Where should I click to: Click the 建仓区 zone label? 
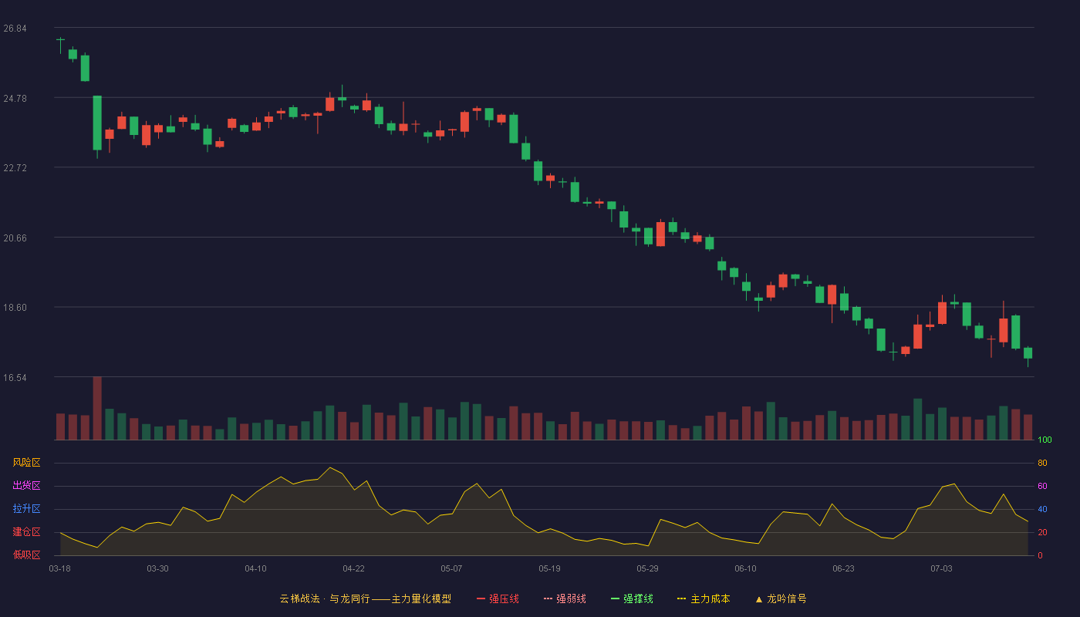(x=26, y=532)
